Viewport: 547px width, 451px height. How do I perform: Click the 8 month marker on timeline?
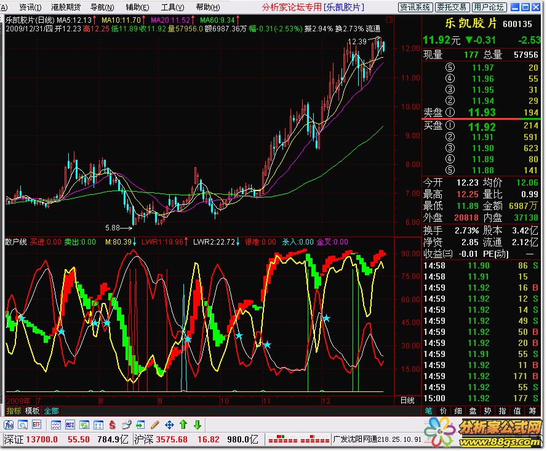101,401
